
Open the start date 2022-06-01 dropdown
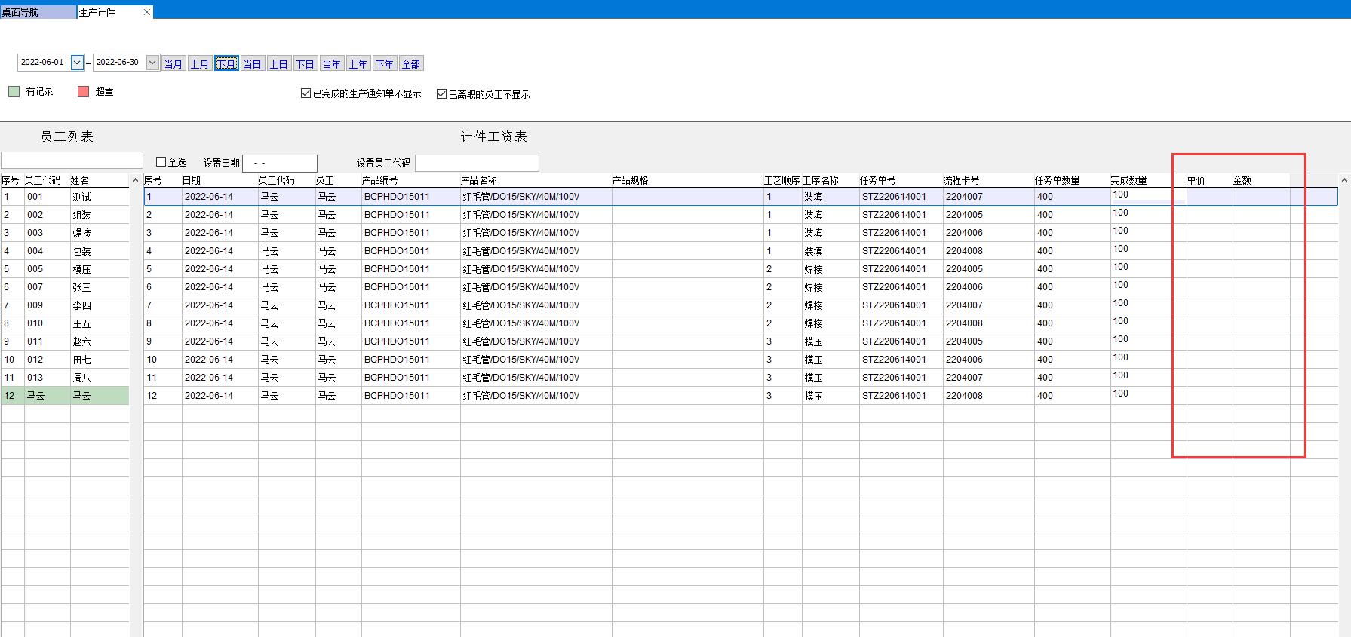coord(77,63)
